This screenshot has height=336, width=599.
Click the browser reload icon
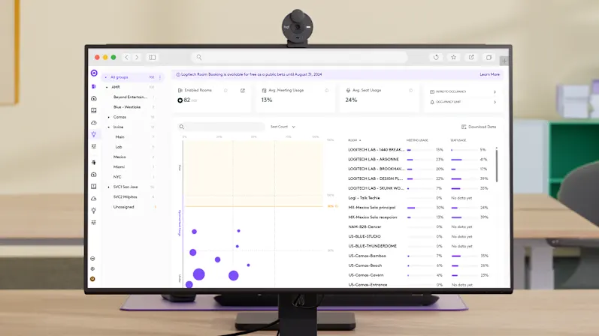coord(437,57)
